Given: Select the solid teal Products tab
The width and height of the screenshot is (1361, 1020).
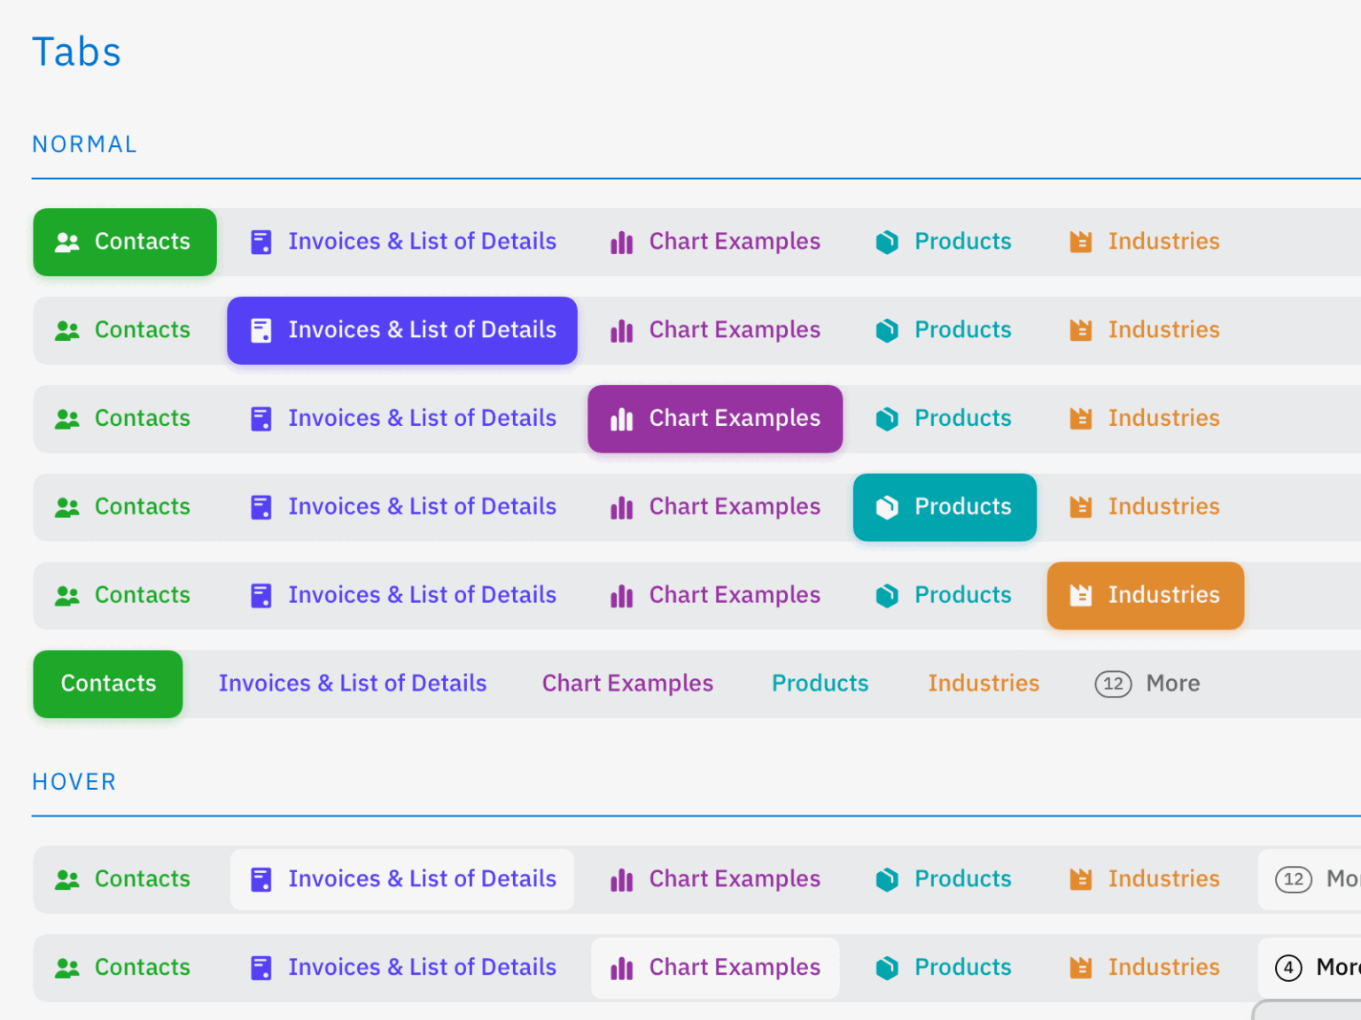Looking at the screenshot, I should 945,507.
